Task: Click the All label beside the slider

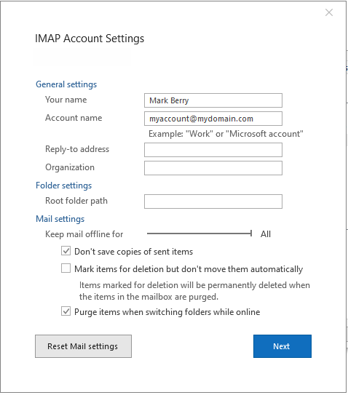Action: (266, 234)
